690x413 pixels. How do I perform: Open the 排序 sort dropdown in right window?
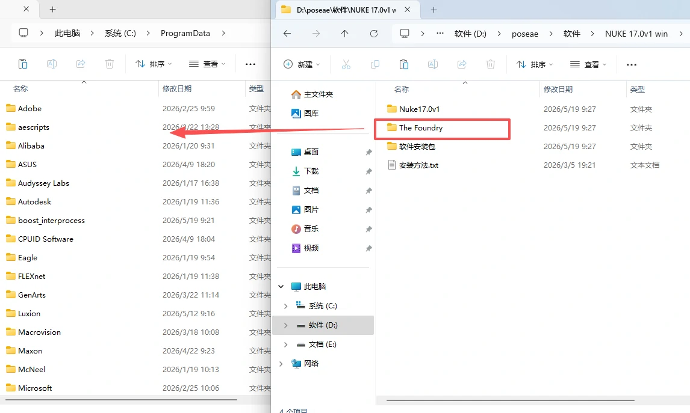click(535, 64)
